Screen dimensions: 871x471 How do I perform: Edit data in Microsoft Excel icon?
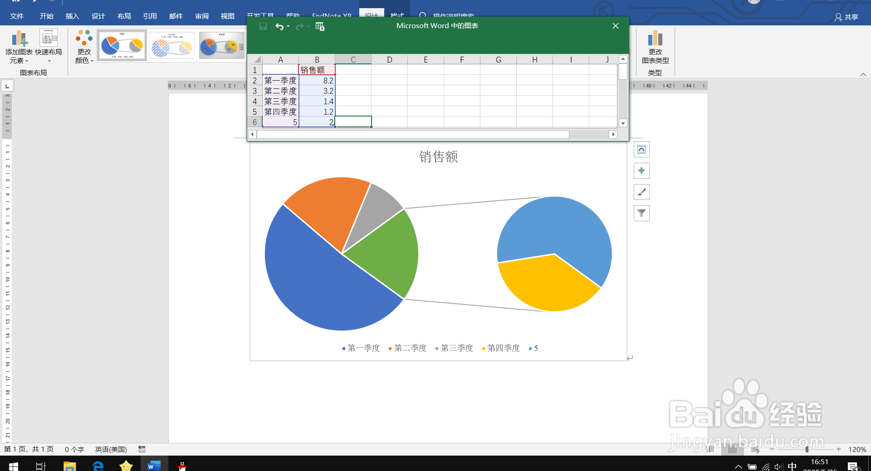pyautogui.click(x=320, y=26)
